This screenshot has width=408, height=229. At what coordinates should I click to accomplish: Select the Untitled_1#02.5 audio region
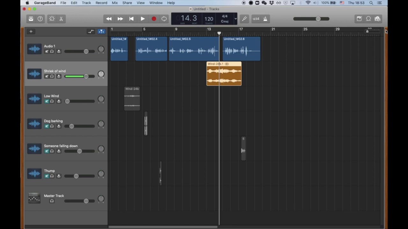tap(194, 49)
